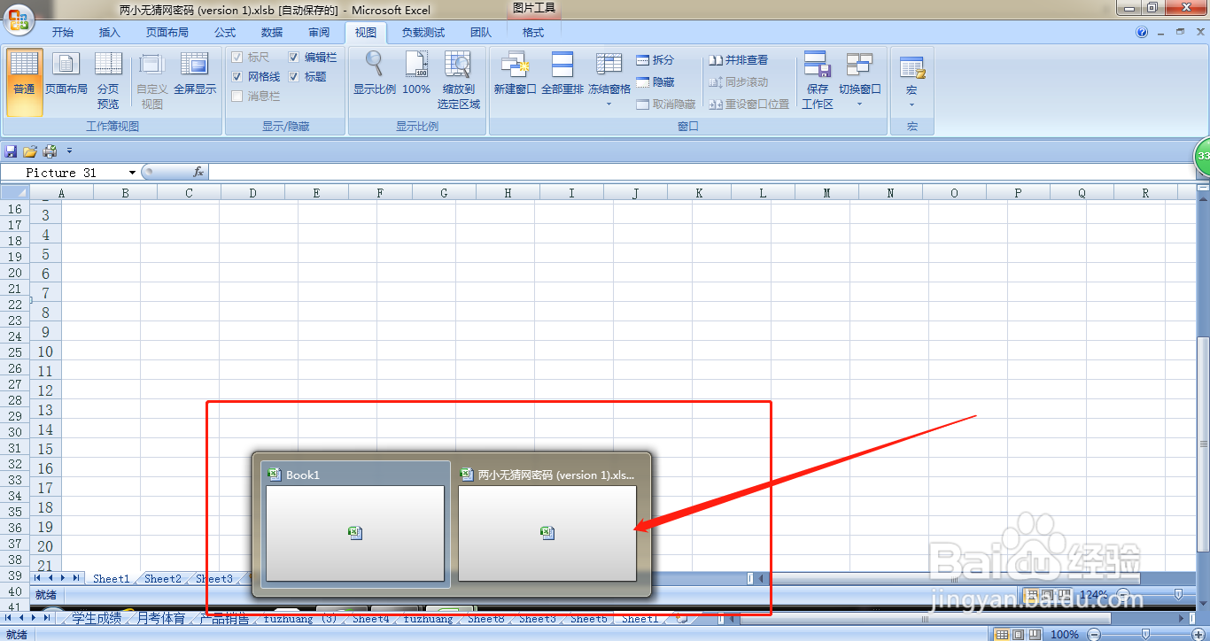
Task: Select the 学生成绩 sheet tab
Action: pos(97,619)
